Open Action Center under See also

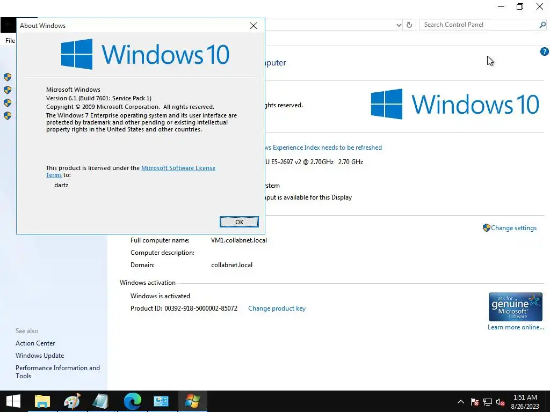coord(35,343)
